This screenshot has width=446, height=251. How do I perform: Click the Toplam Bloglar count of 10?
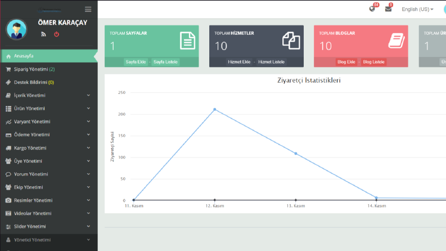click(326, 46)
